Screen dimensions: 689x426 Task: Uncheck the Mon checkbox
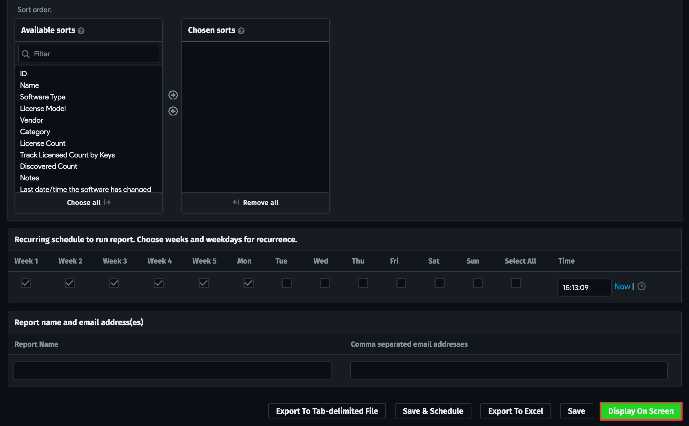pos(248,283)
